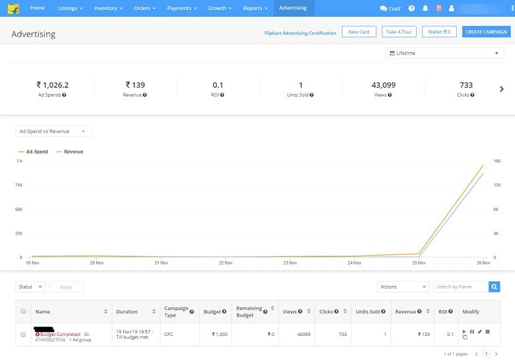Open the CHAT icon in the header
This screenshot has height=360, width=515.
pos(390,9)
